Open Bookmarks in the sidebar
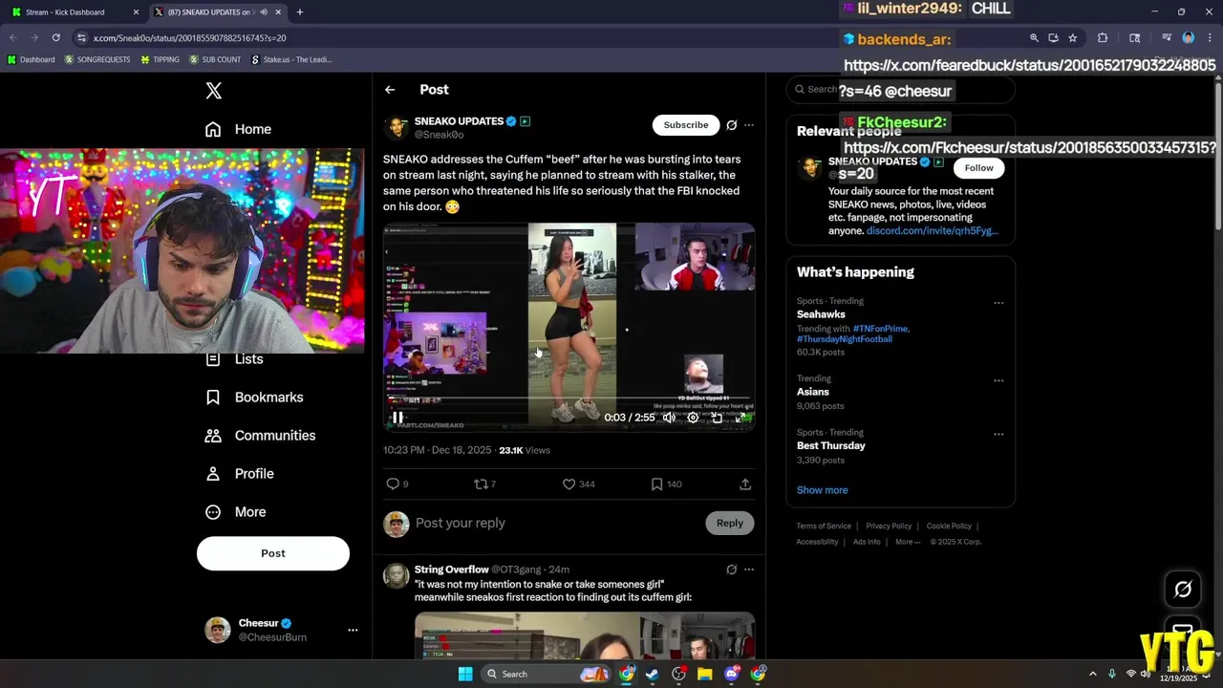1223x688 pixels. [255, 398]
